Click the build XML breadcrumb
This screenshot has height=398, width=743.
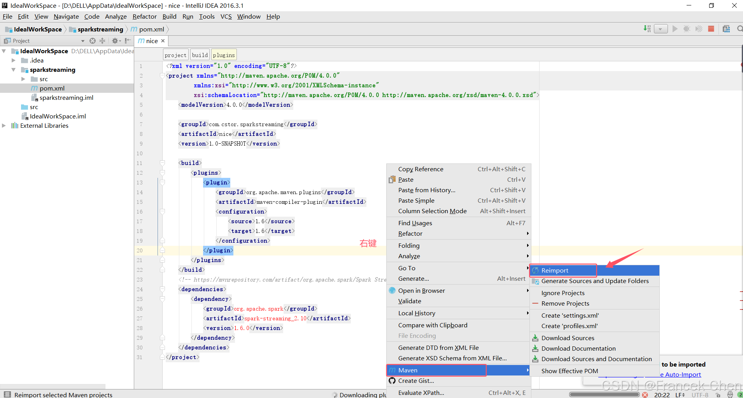pos(200,55)
